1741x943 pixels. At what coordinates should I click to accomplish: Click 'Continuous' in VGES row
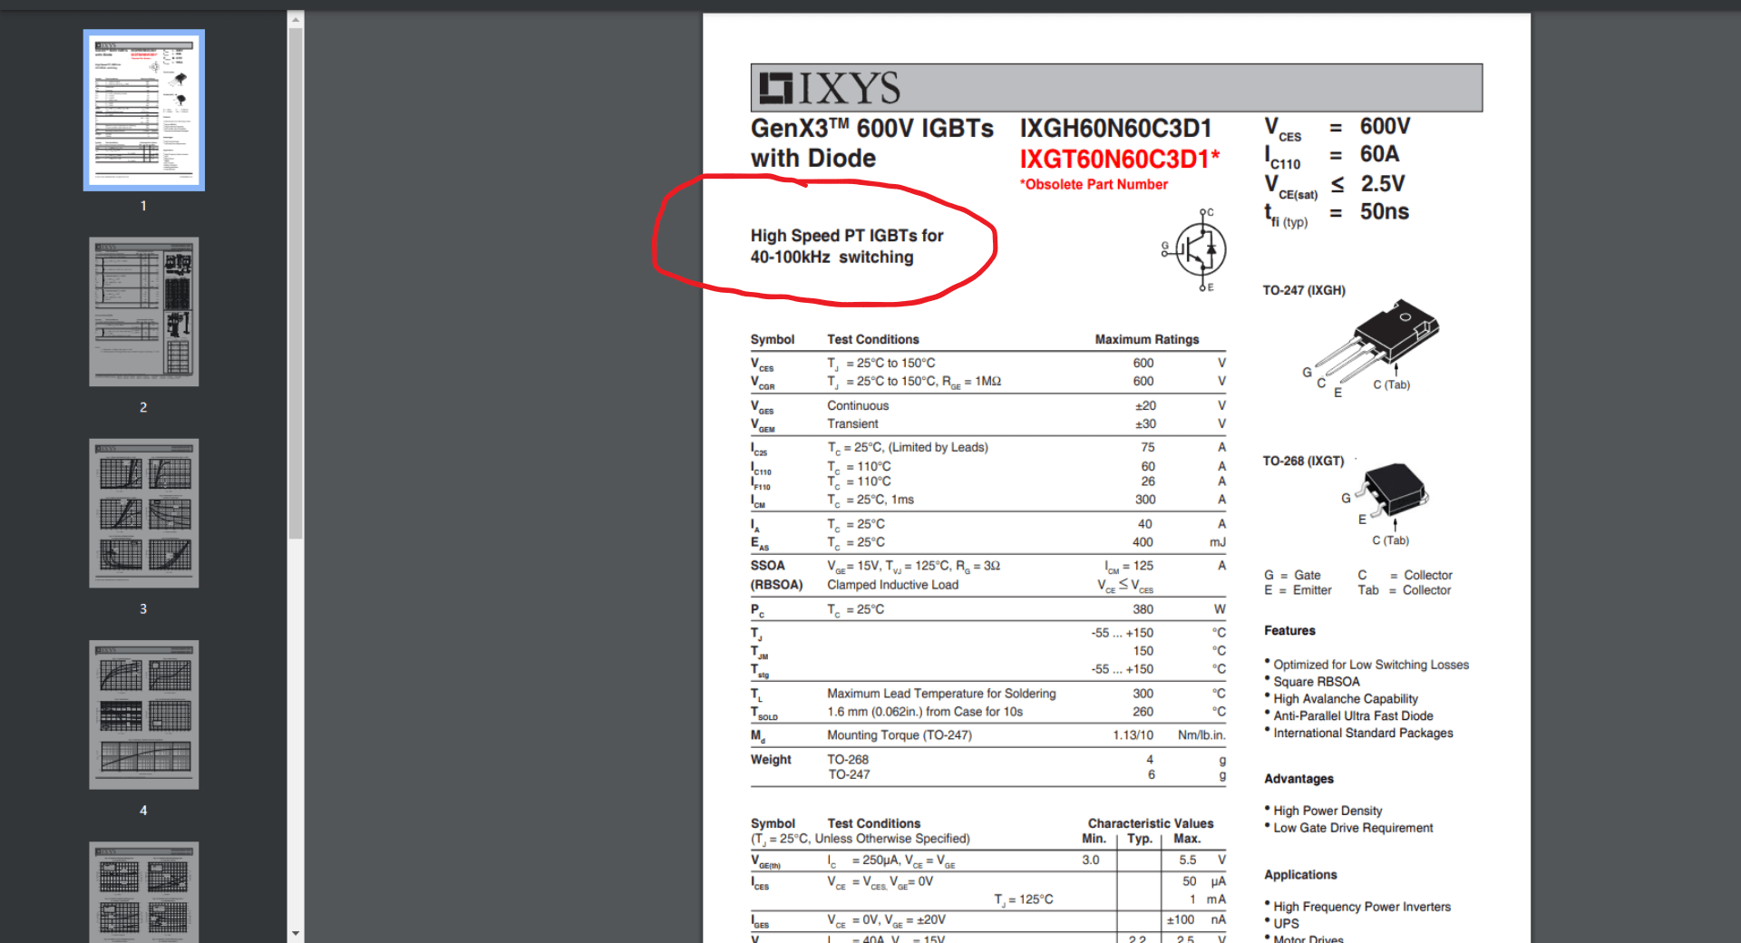858,405
